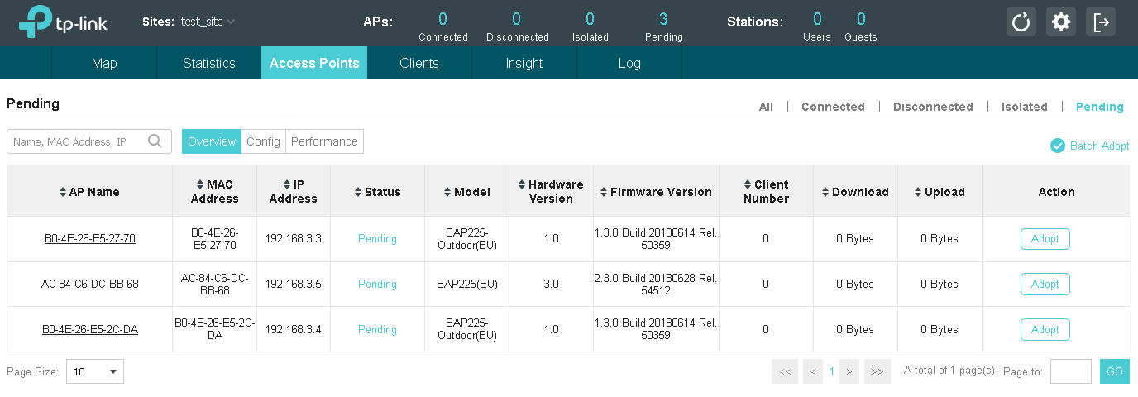Switch to the Clients tab
This screenshot has height=397, width=1138.
coord(418,63)
